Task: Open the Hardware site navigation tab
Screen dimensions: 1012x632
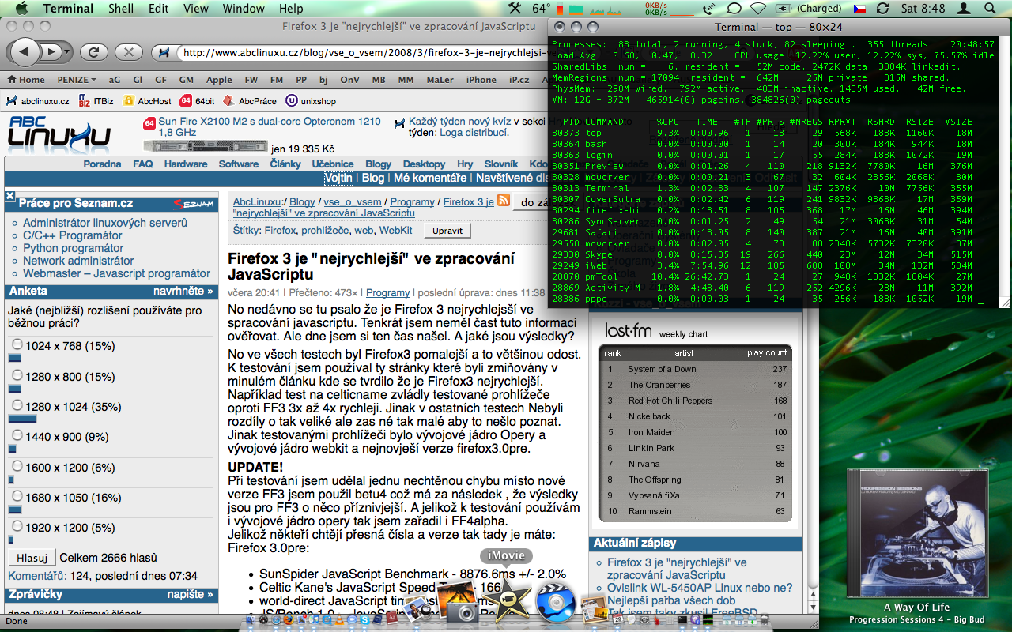Action: 186,164
